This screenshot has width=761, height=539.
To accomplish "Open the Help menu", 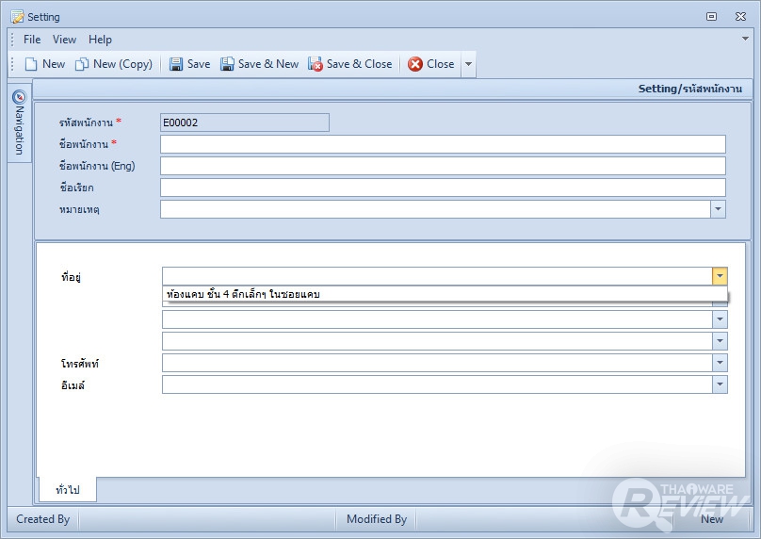I will pos(100,40).
